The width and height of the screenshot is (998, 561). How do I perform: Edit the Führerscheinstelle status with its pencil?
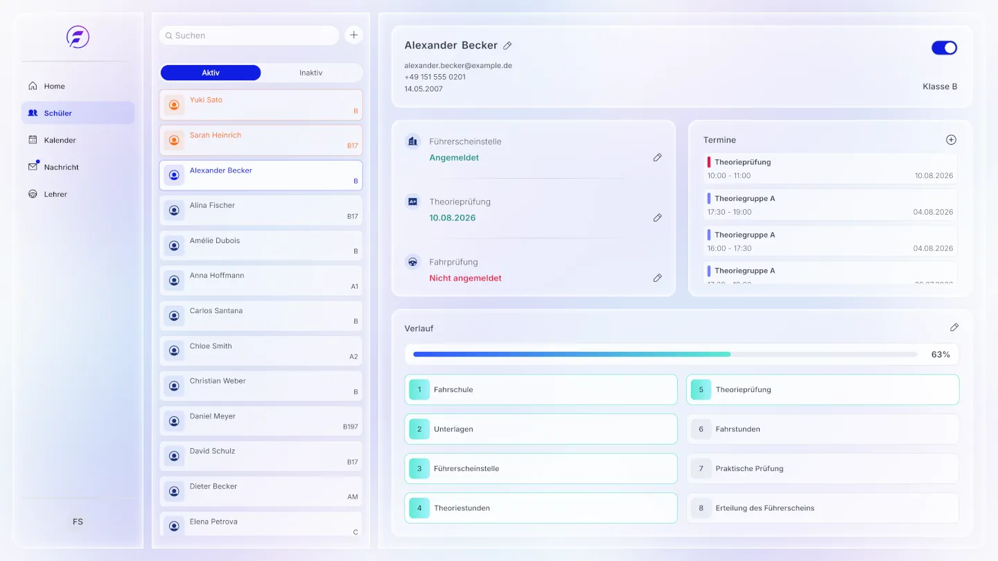click(x=657, y=158)
